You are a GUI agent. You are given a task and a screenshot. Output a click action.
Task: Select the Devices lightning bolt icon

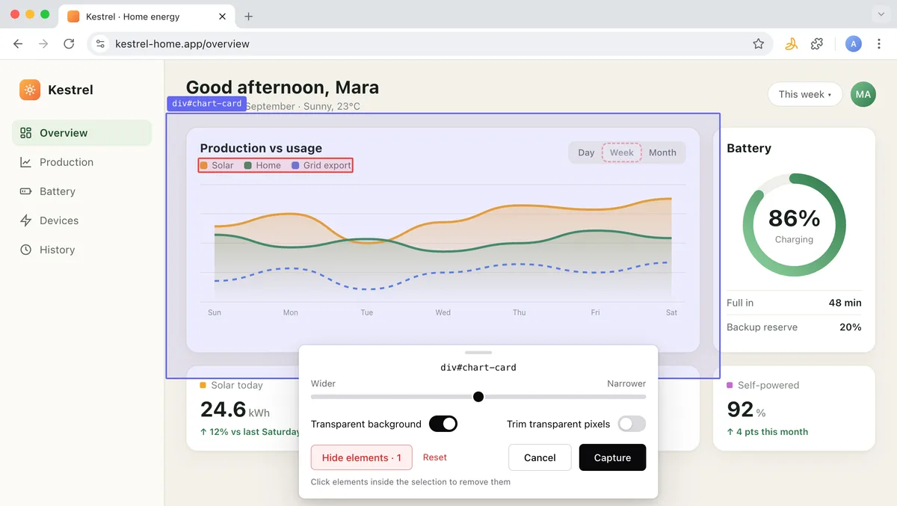(x=26, y=220)
